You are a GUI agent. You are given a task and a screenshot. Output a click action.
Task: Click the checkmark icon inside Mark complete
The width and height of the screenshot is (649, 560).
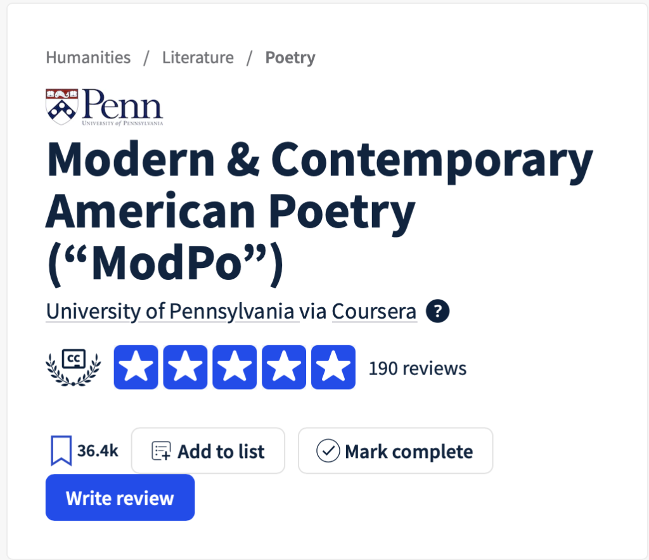click(328, 450)
